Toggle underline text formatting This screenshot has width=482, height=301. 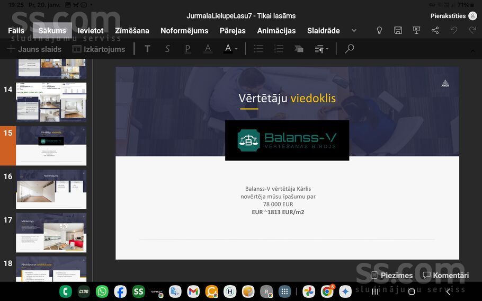tap(188, 49)
